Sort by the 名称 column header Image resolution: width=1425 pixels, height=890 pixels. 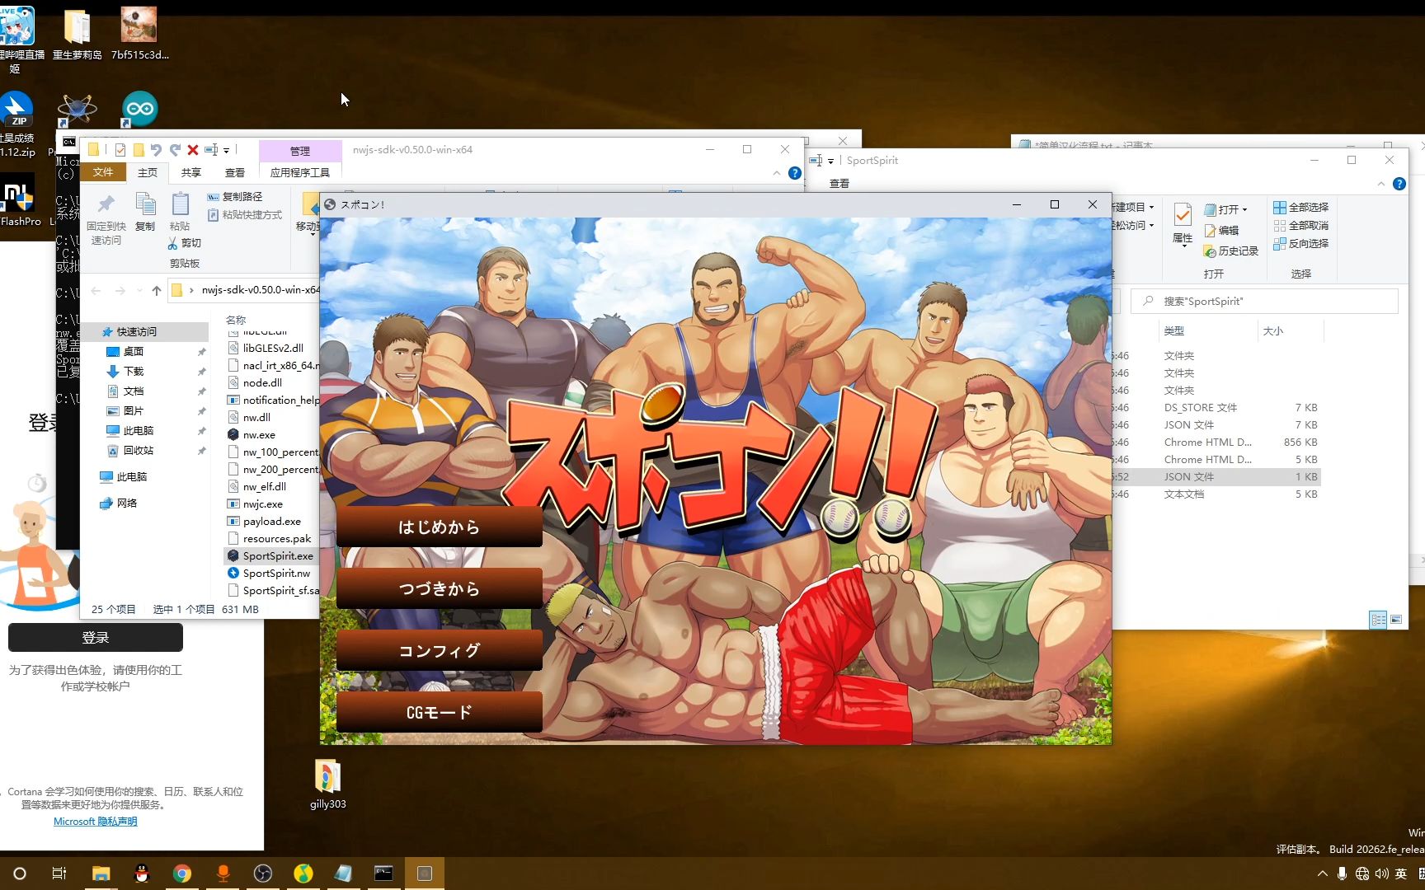pyautogui.click(x=236, y=320)
